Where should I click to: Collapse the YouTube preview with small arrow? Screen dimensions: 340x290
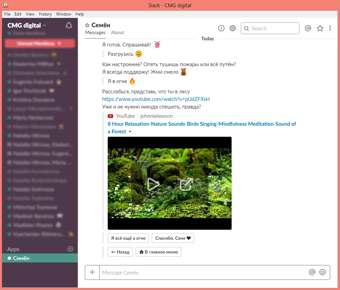point(130,132)
